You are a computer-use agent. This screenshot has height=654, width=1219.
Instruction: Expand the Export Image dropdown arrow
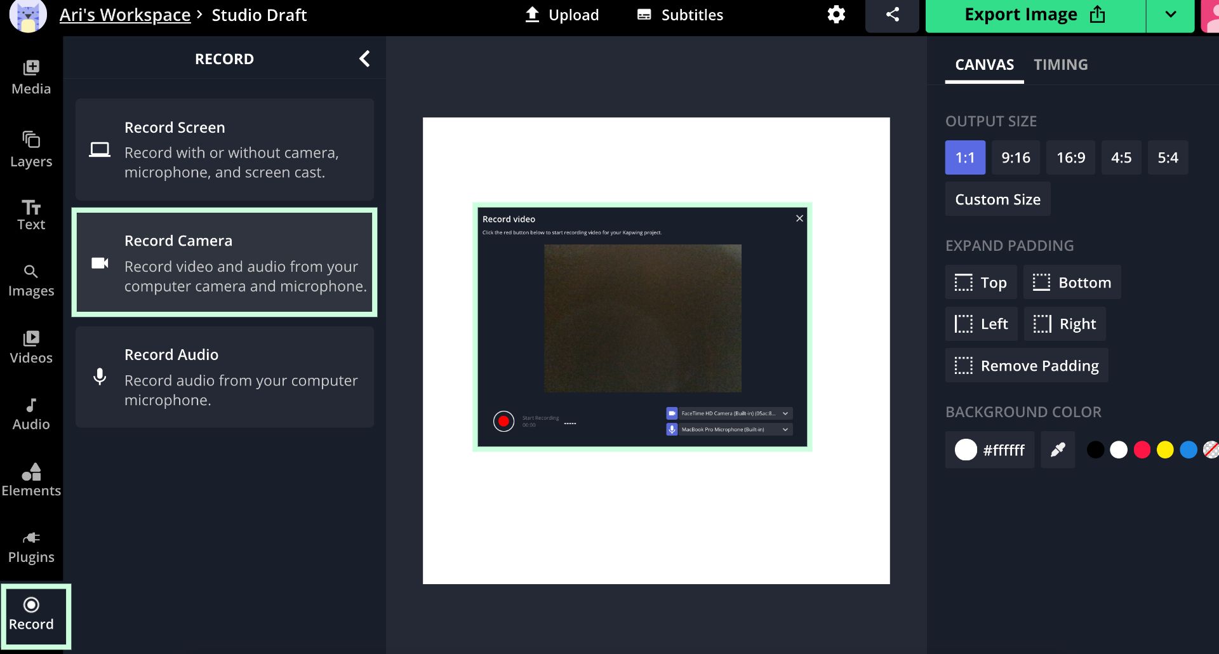point(1170,15)
